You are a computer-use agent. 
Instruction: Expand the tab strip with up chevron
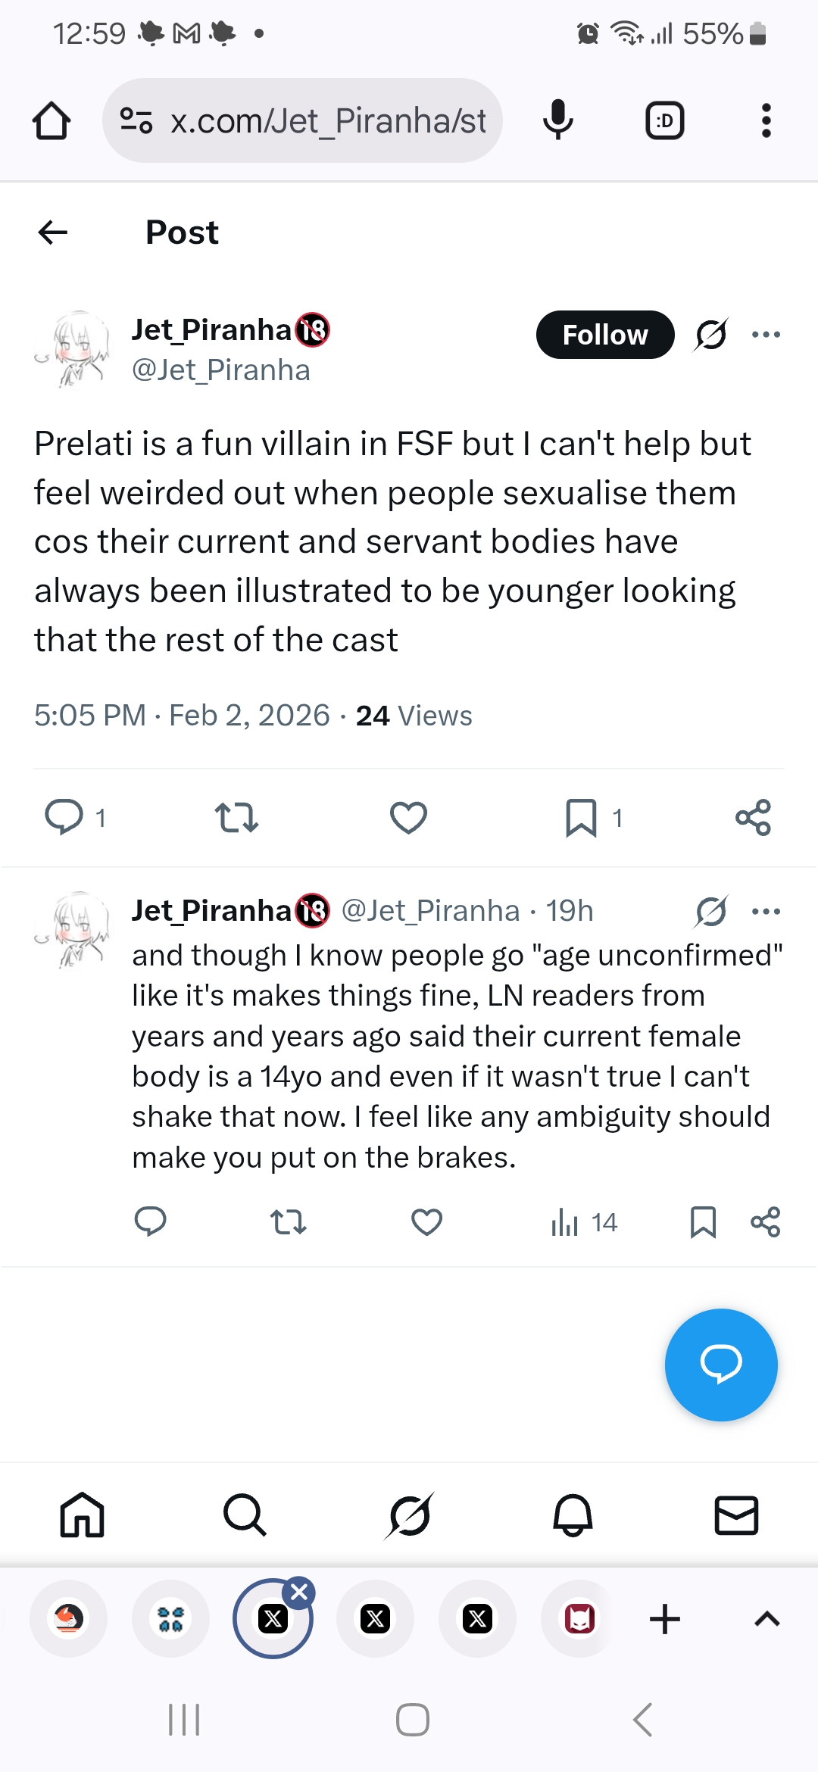tap(766, 1619)
